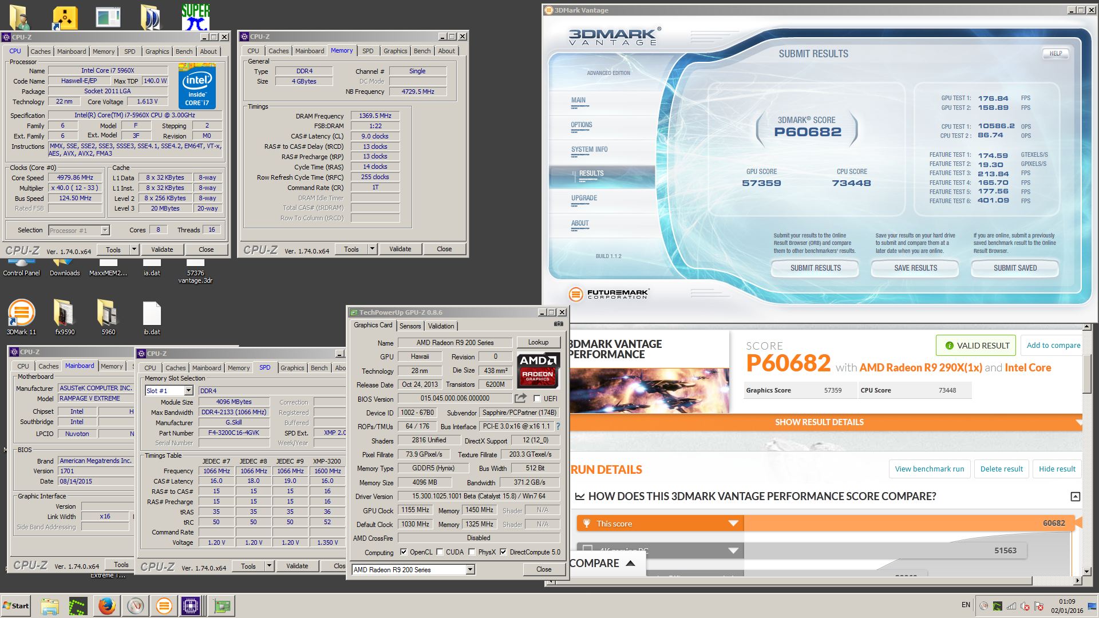Image resolution: width=1099 pixels, height=618 pixels.
Task: Click the SUBMIT RESULTS button
Action: (815, 268)
